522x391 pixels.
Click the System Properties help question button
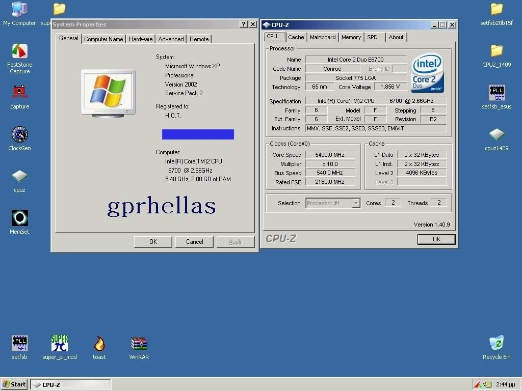click(244, 24)
